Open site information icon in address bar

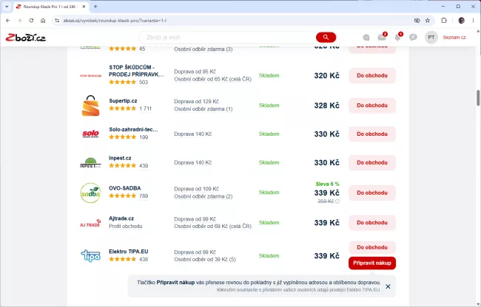click(x=57, y=21)
